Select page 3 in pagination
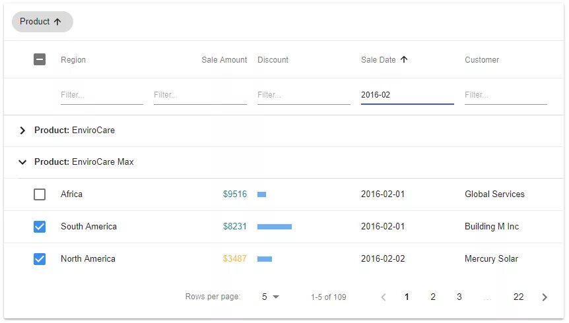Viewport: 569px width, 323px height. [x=459, y=297]
